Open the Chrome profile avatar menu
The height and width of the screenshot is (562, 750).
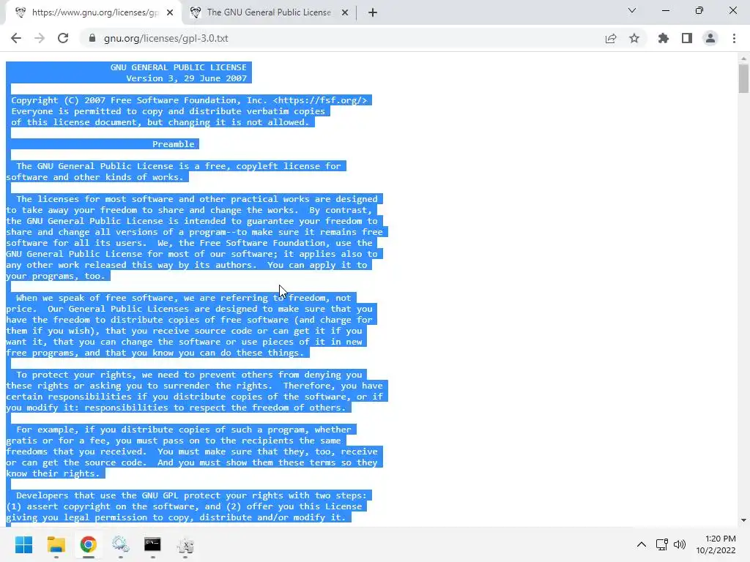coord(710,38)
